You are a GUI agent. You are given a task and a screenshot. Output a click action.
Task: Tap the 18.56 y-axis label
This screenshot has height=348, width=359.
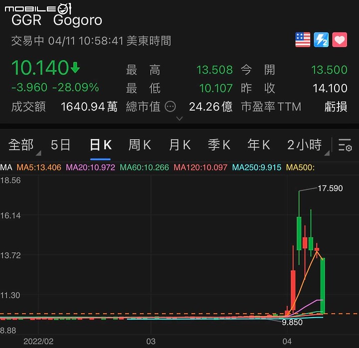click(10, 180)
